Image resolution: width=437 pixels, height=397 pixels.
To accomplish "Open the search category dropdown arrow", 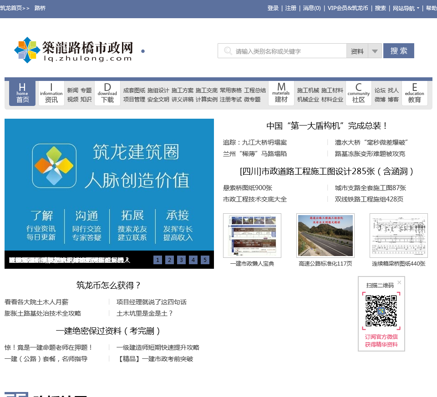I will [375, 51].
